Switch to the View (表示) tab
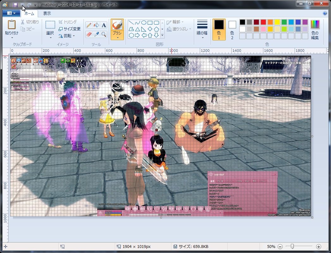This screenshot has width=331, height=253. pos(47,14)
